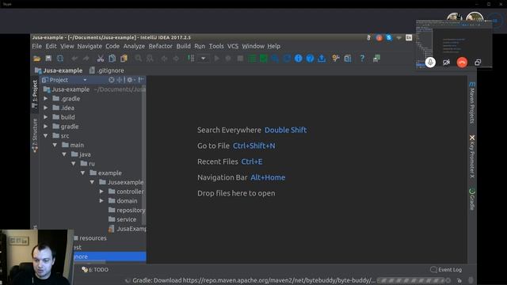
Task: Click the Save All floppy icon
Action: pos(48,58)
